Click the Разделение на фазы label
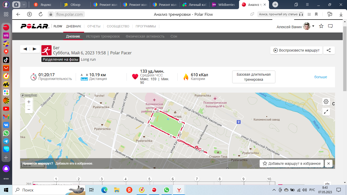This screenshot has width=347, height=195. (61, 59)
